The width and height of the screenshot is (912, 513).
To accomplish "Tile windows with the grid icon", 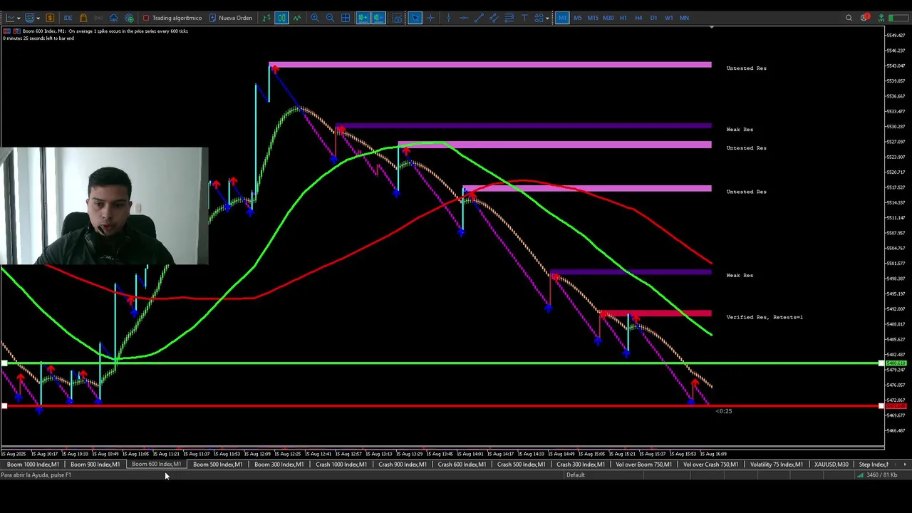I will (x=346, y=18).
